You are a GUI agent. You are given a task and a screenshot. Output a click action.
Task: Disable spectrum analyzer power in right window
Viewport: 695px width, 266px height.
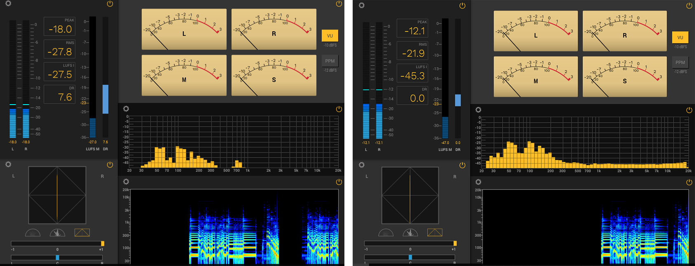click(689, 110)
